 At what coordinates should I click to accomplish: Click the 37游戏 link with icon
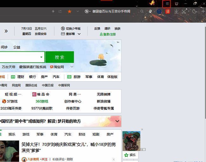(10, 101)
